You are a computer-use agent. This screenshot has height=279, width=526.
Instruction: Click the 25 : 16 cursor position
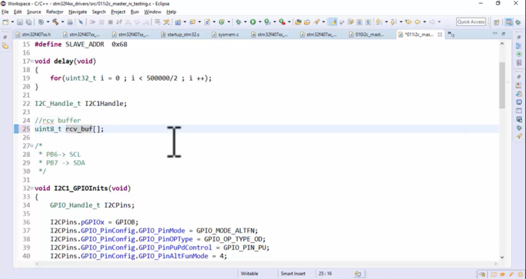pyautogui.click(x=325, y=274)
